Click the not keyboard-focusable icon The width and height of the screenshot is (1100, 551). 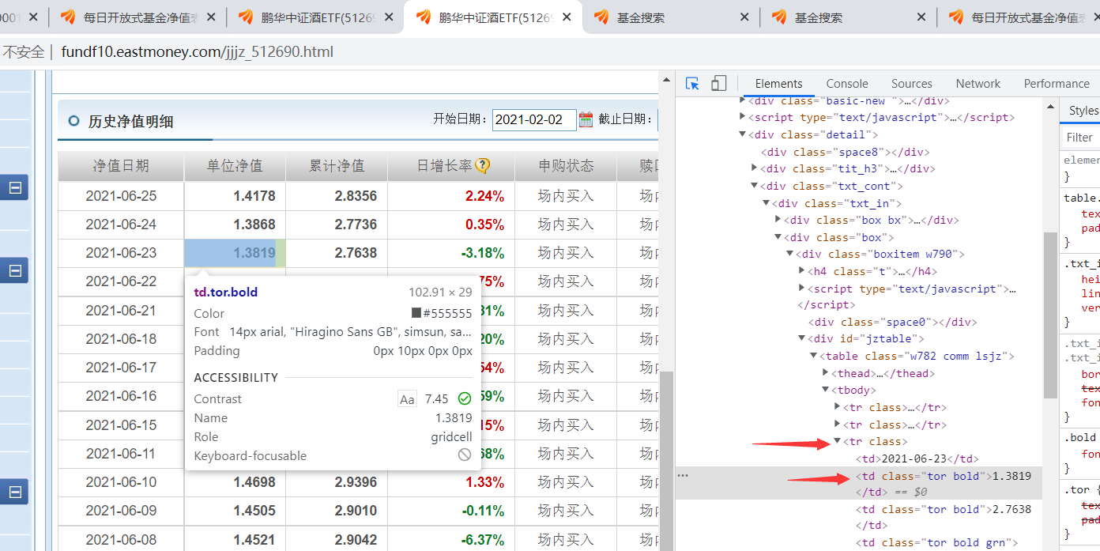(x=465, y=455)
